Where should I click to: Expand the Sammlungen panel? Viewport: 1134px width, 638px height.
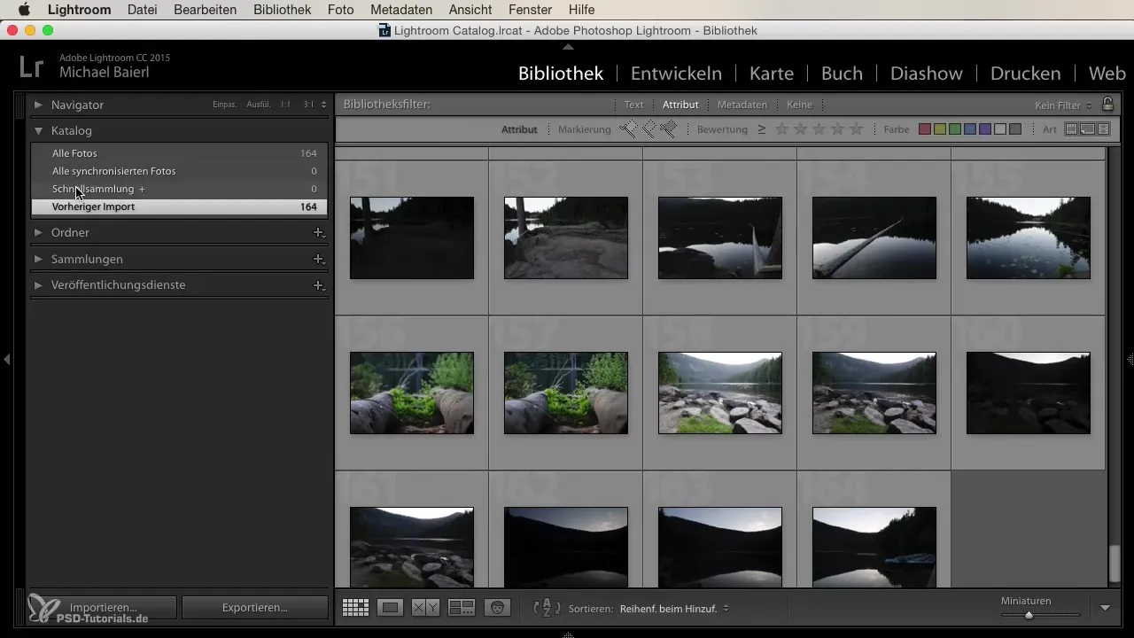click(x=38, y=259)
